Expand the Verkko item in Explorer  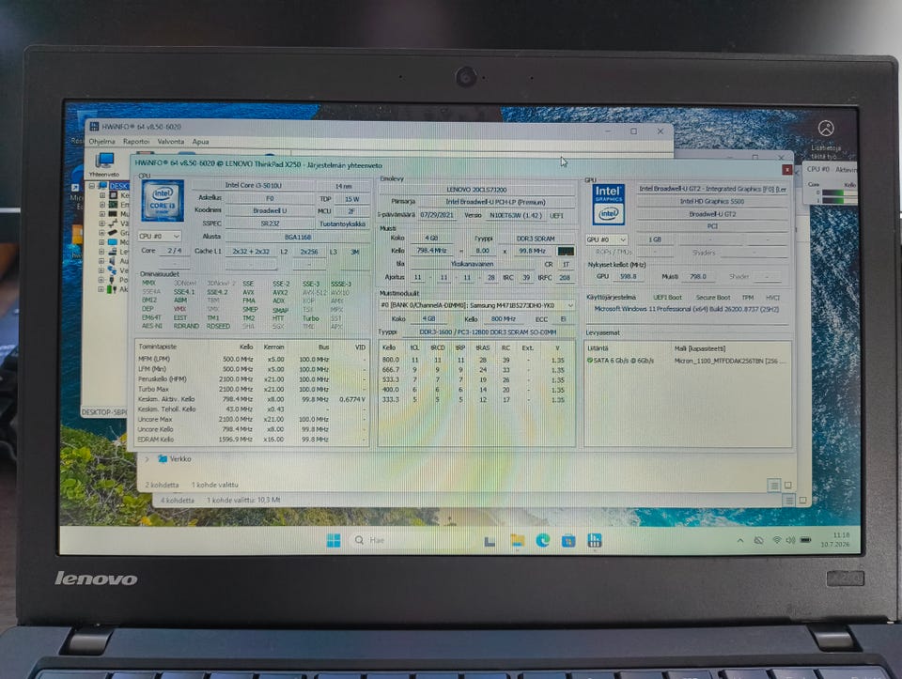coord(147,459)
